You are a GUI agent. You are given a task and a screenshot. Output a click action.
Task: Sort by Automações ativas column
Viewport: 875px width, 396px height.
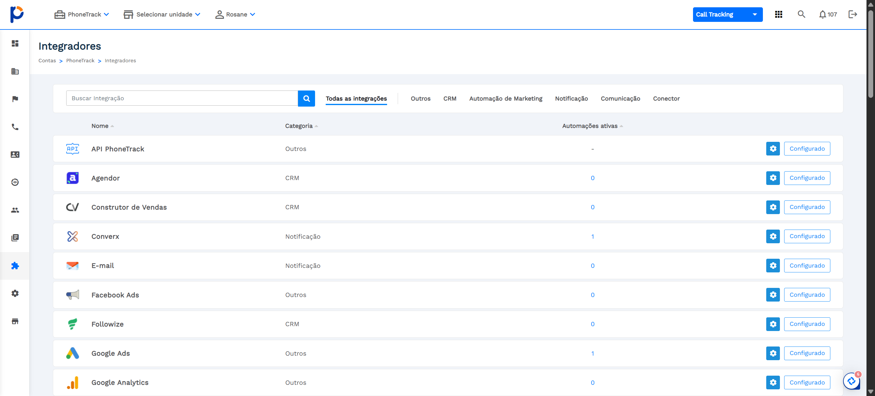(x=592, y=126)
